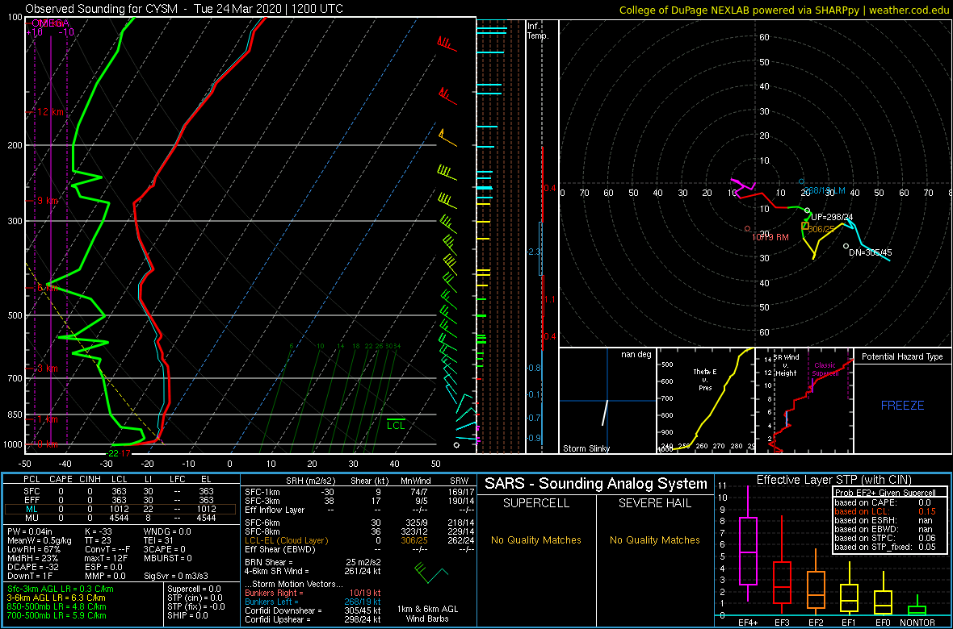953x629 pixels.
Task: Click the white Storm Slinky line
Action: point(605,413)
